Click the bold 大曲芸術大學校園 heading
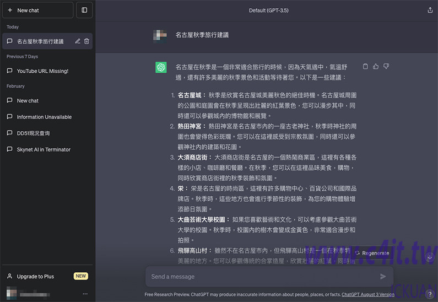Screen dimensions: 438x302 tap(201, 219)
